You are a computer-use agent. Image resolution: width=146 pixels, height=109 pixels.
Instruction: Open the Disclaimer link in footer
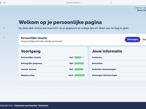pos(43,105)
